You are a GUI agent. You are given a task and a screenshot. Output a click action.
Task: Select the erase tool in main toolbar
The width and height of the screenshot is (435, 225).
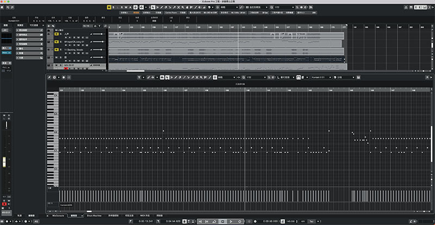(x=166, y=7)
